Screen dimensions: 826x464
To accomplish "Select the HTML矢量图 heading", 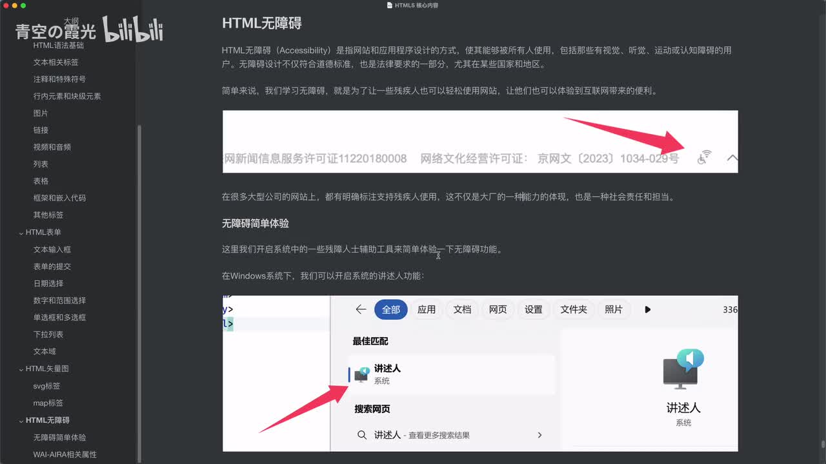I will click(x=47, y=369).
